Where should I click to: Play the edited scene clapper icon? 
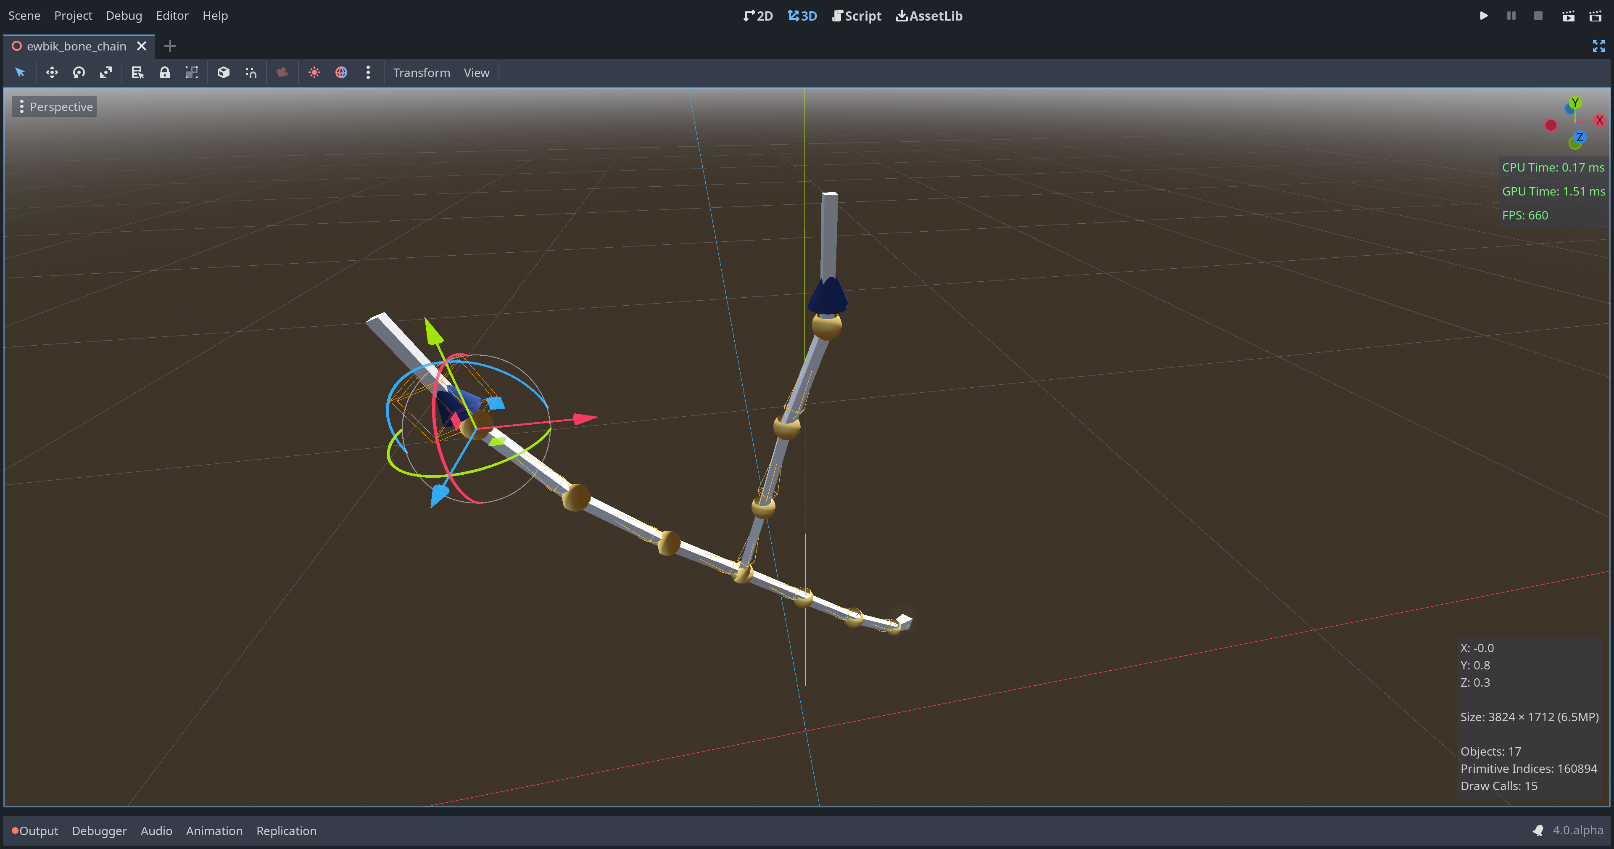click(x=1568, y=16)
